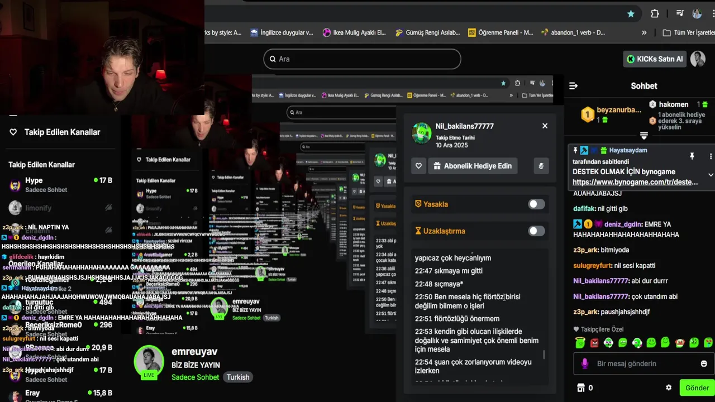This screenshot has height=402, width=715.
Task: Open the Hype channel row in sidebar
Action: (x=60, y=185)
